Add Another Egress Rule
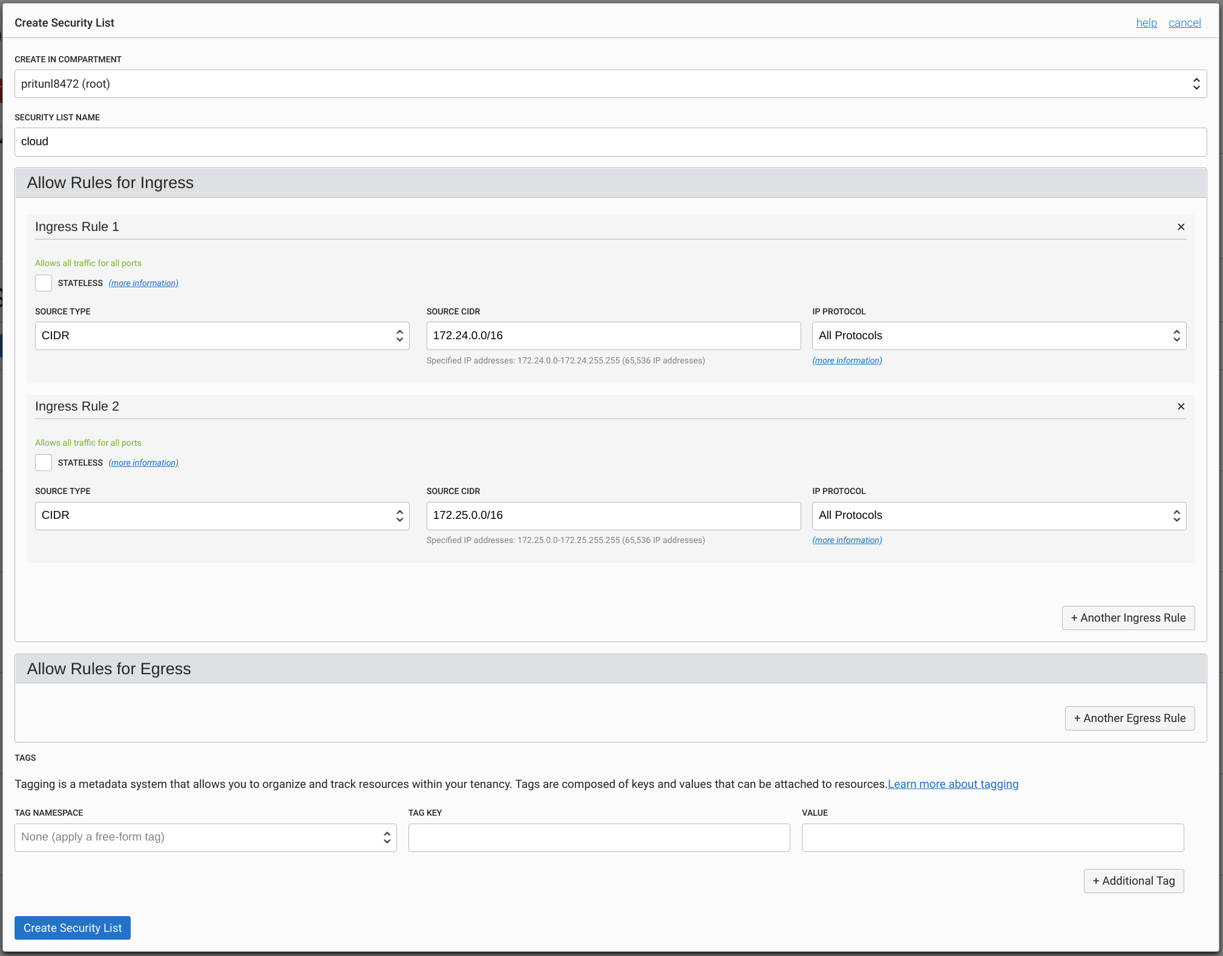This screenshot has height=956, width=1223. pyautogui.click(x=1130, y=718)
